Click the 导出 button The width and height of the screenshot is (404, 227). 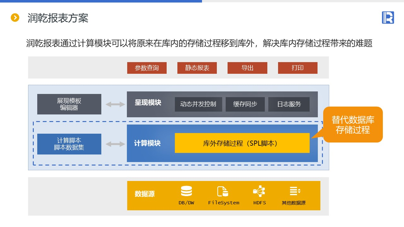[x=247, y=68]
